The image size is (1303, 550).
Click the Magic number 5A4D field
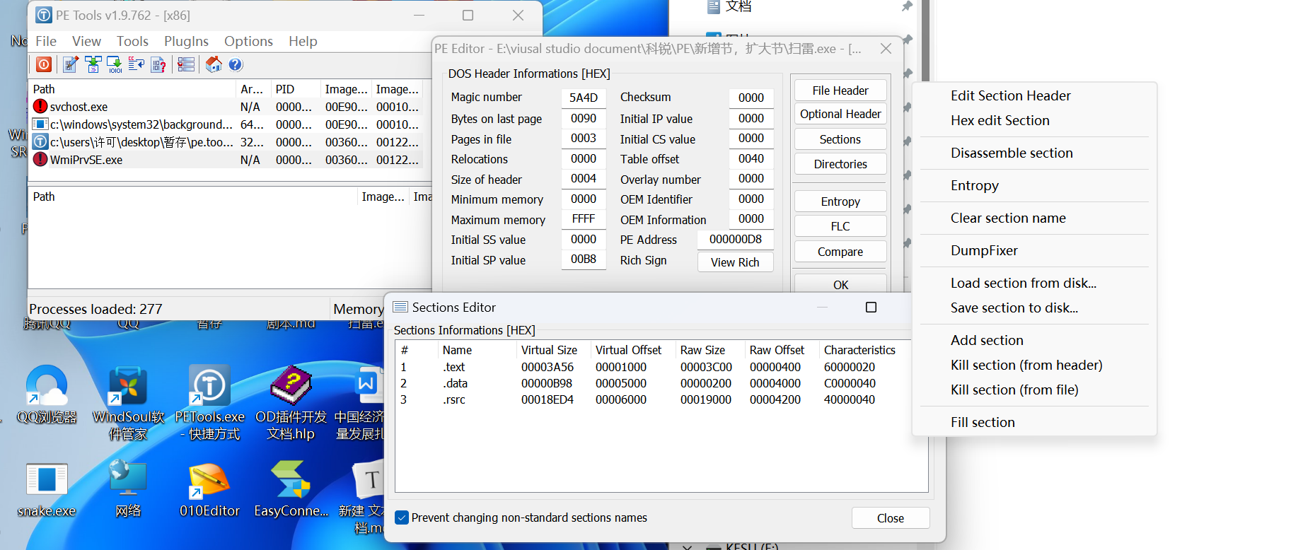tap(584, 98)
